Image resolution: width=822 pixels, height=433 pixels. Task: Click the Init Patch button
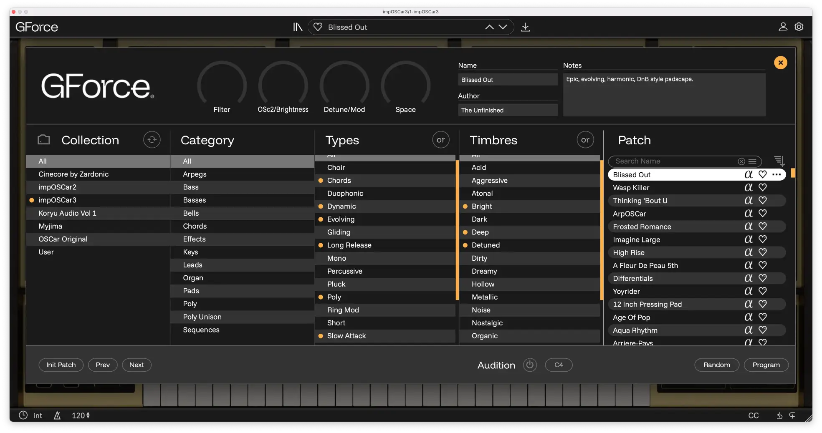(x=61, y=365)
